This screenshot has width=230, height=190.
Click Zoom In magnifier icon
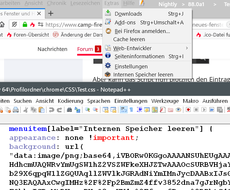pos(87,110)
